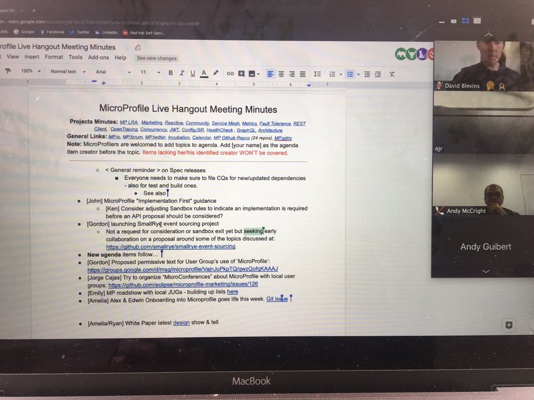Select the purple collaborator avatar

(x=422, y=54)
